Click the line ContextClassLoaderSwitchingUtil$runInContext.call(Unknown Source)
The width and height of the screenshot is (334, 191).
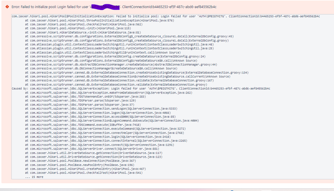pos(103,52)
